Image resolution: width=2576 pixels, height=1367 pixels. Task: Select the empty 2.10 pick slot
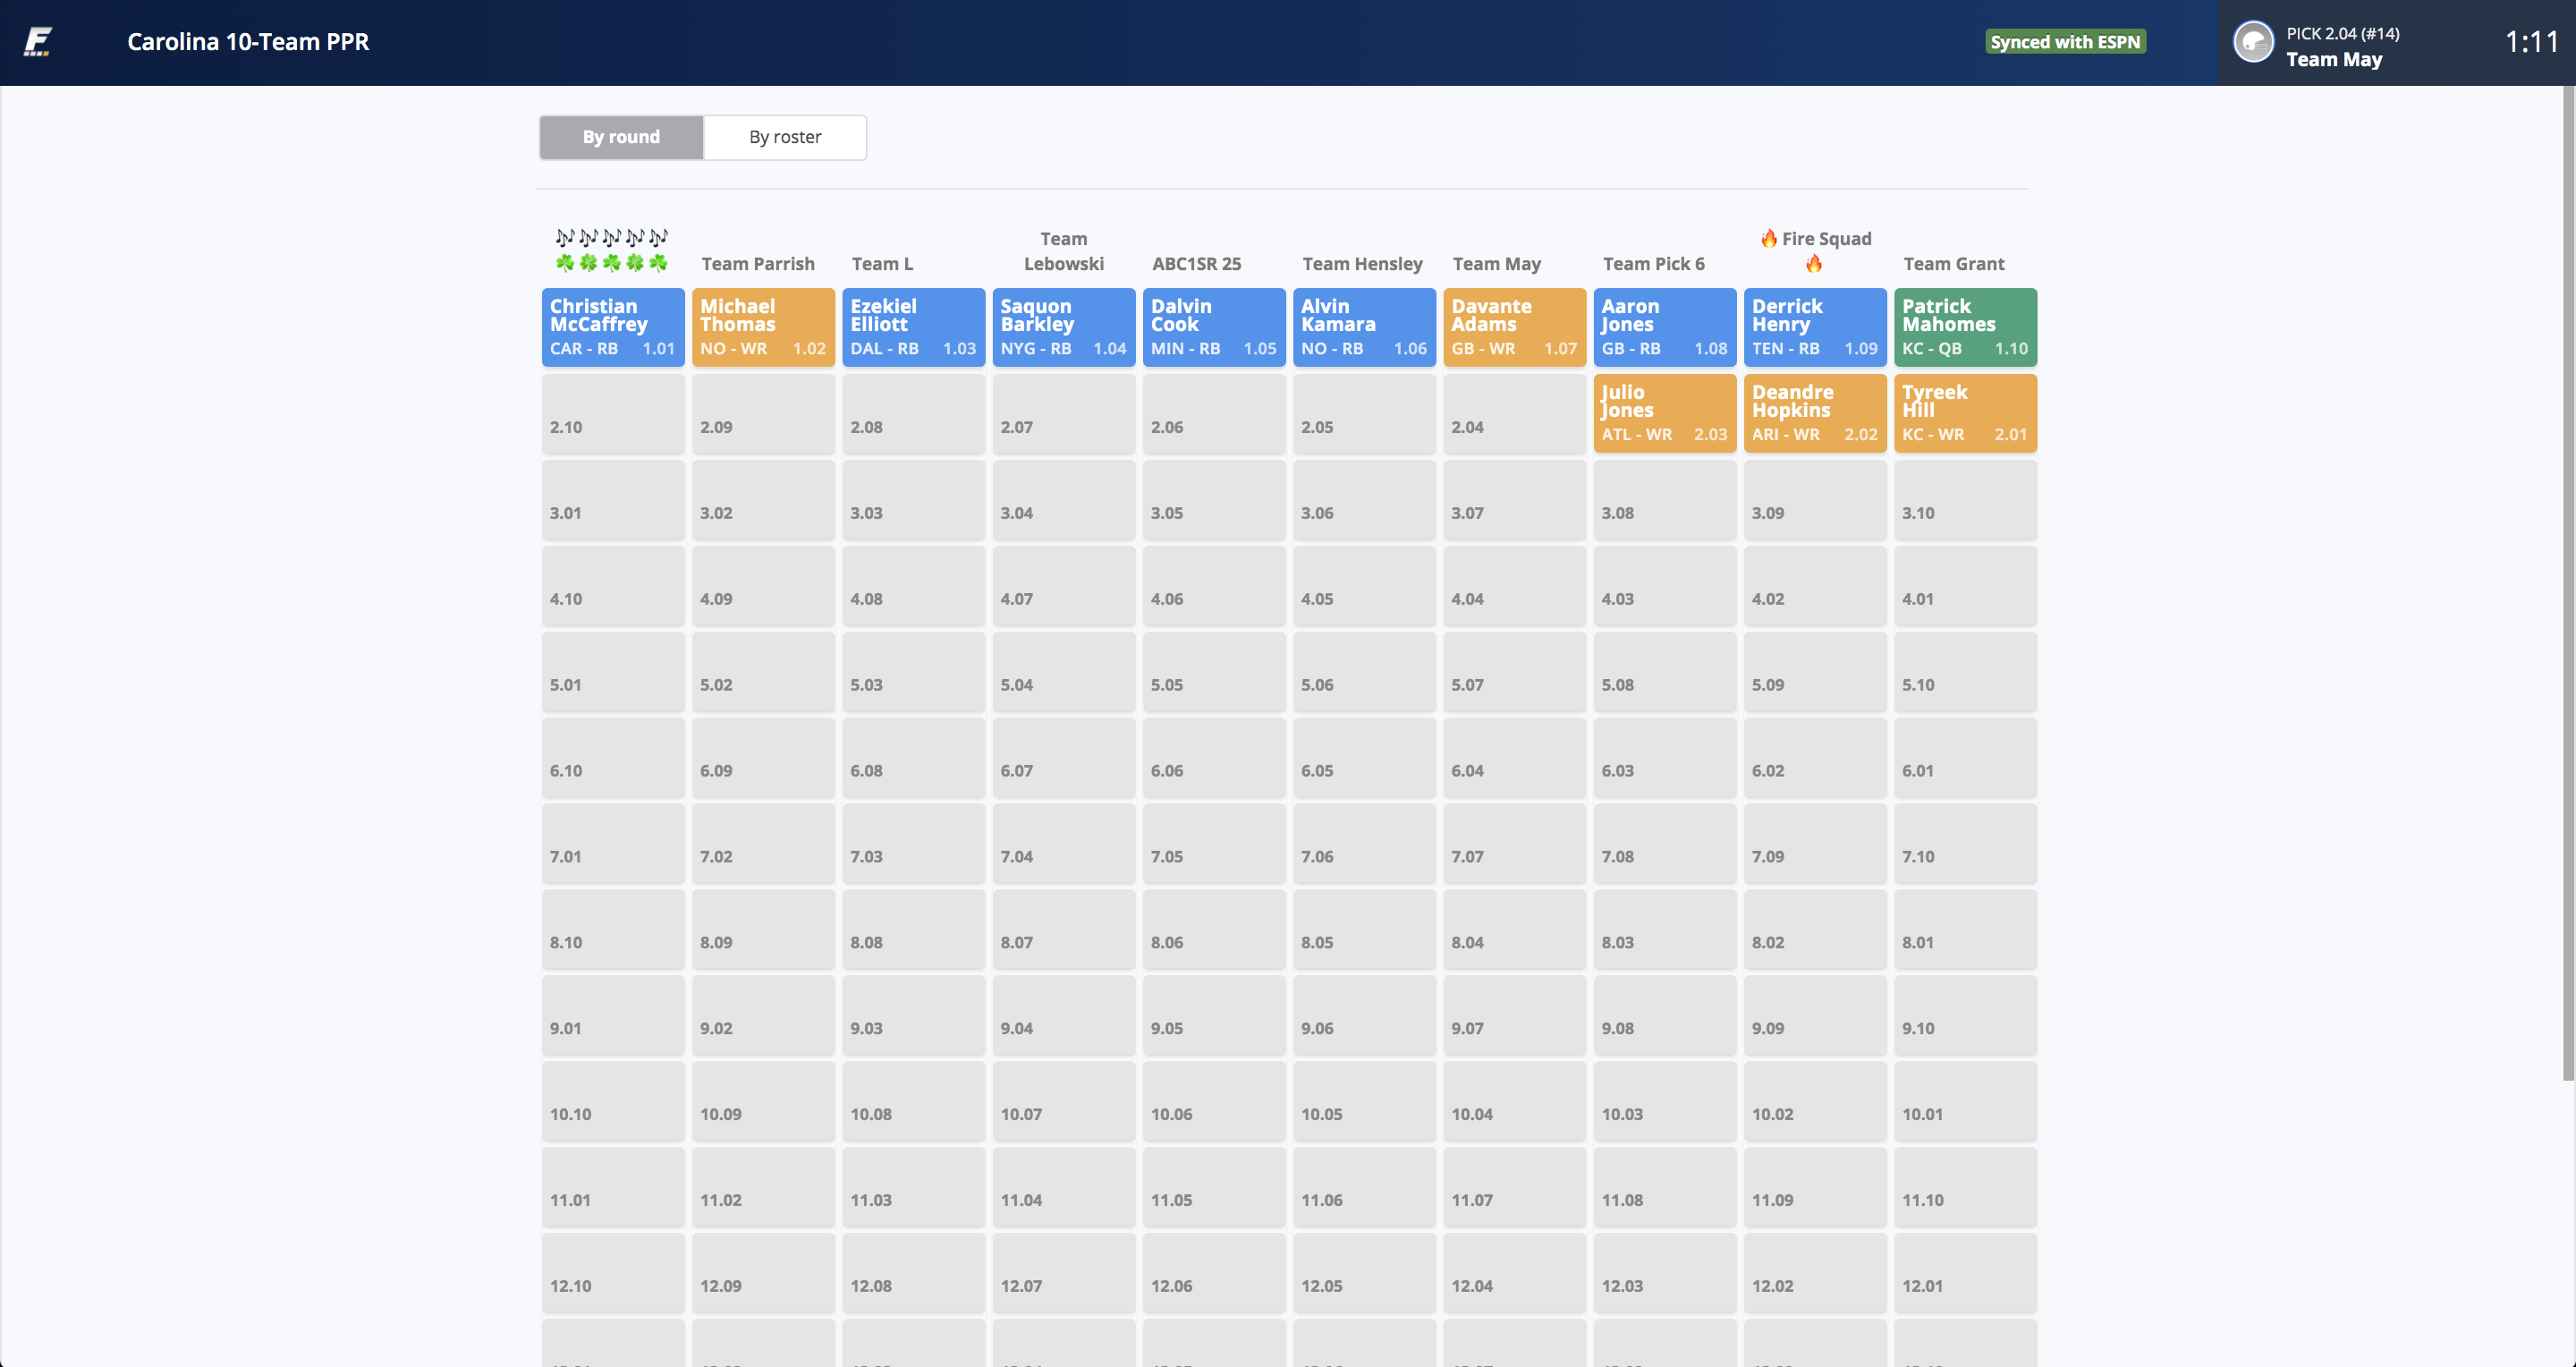tap(613, 413)
